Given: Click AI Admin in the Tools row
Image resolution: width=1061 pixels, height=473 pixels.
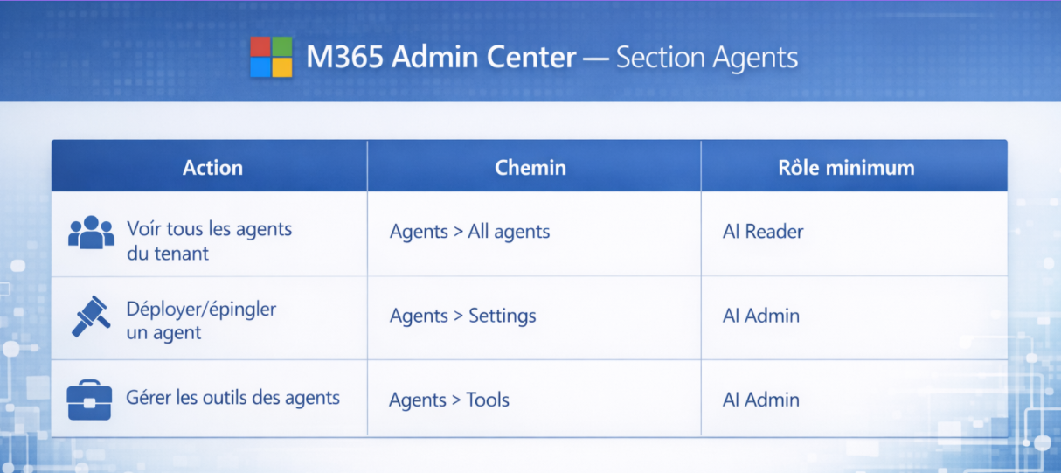Looking at the screenshot, I should [x=761, y=400].
